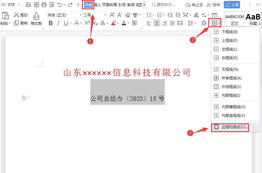Click the ruler tab stops icon
The height and width of the screenshot is (173, 262).
click(215, 15)
